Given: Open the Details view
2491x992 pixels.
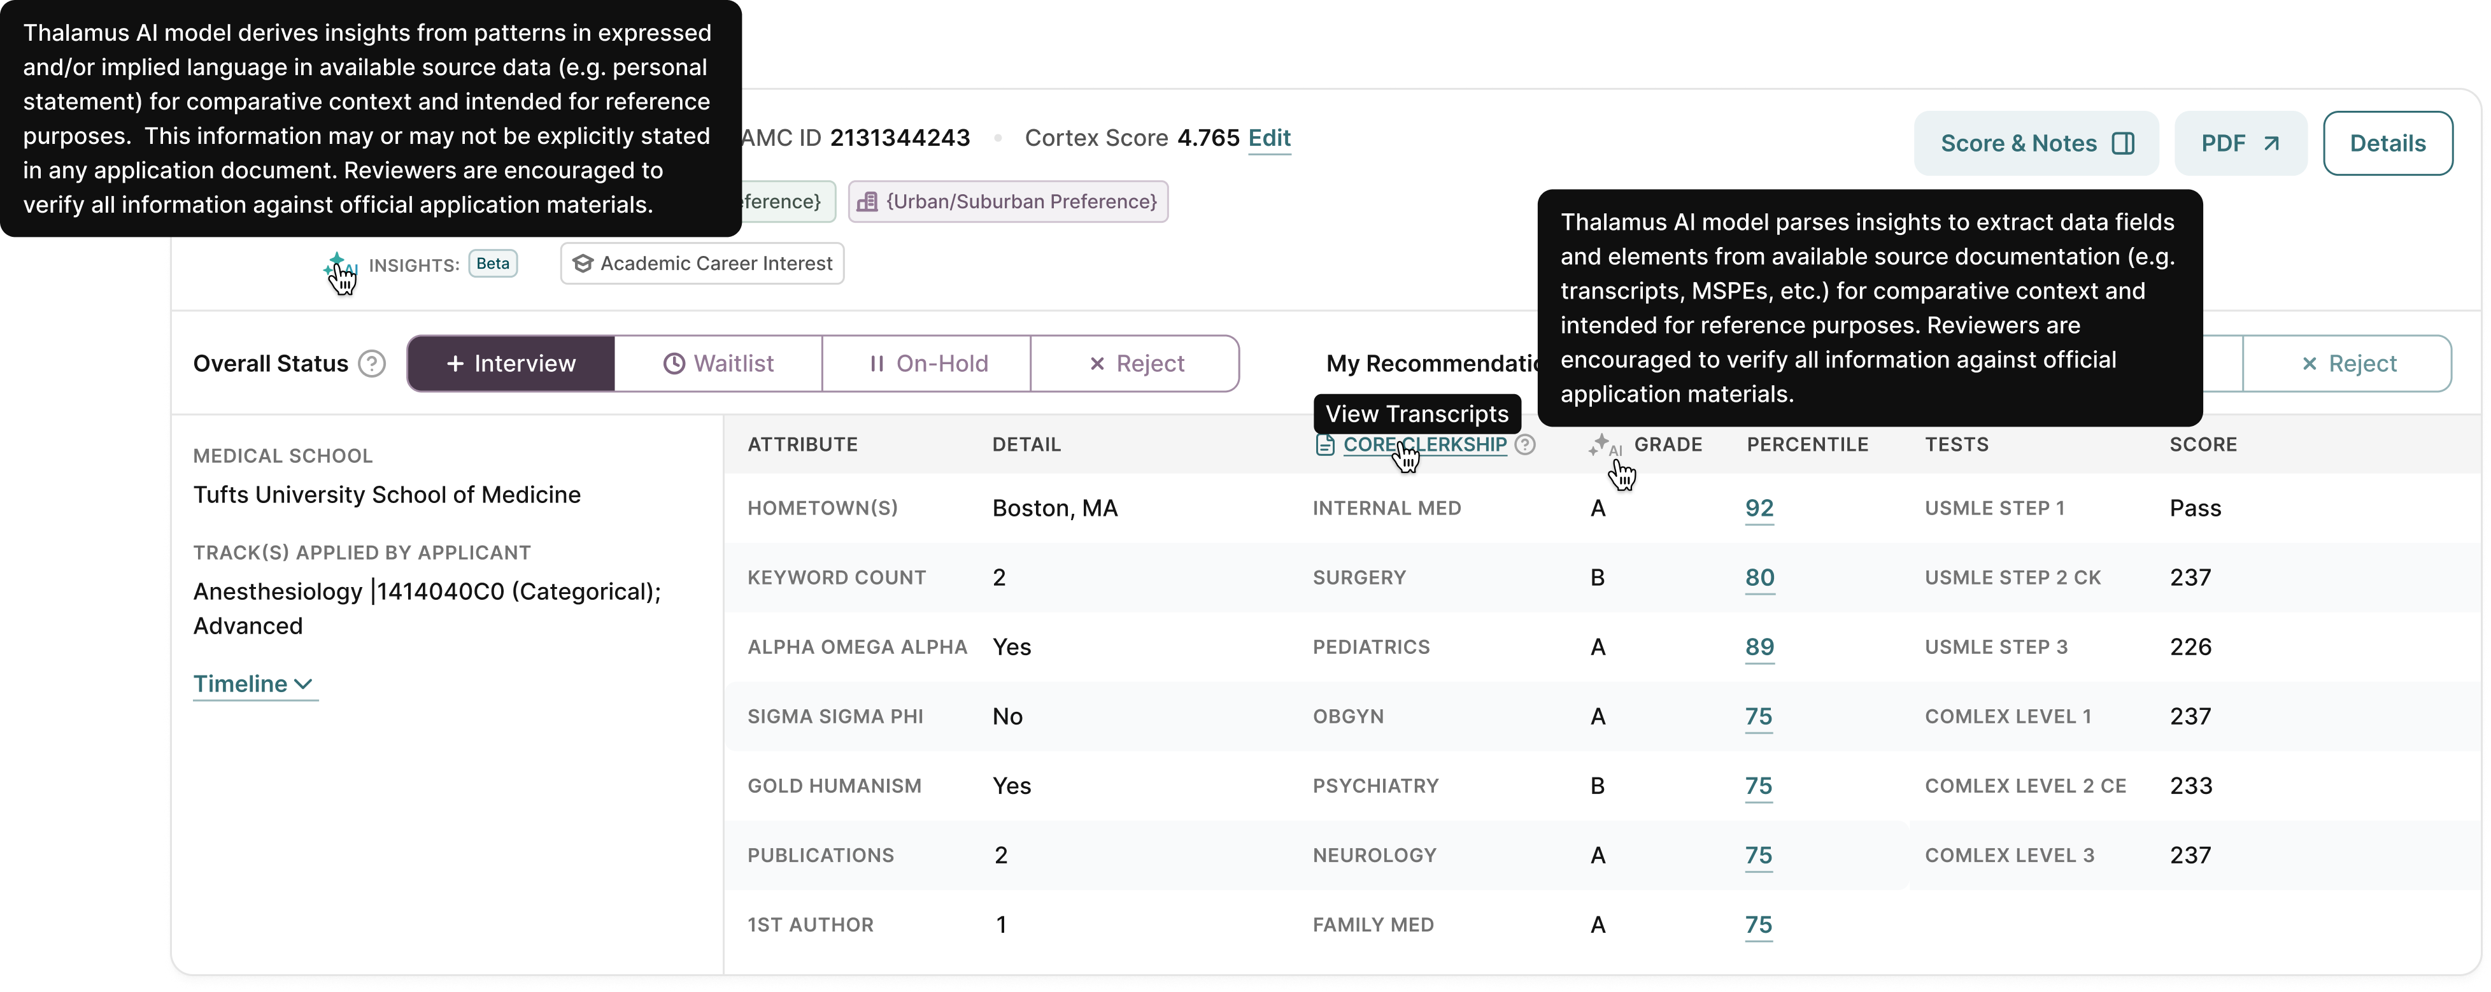Looking at the screenshot, I should pos(2387,144).
